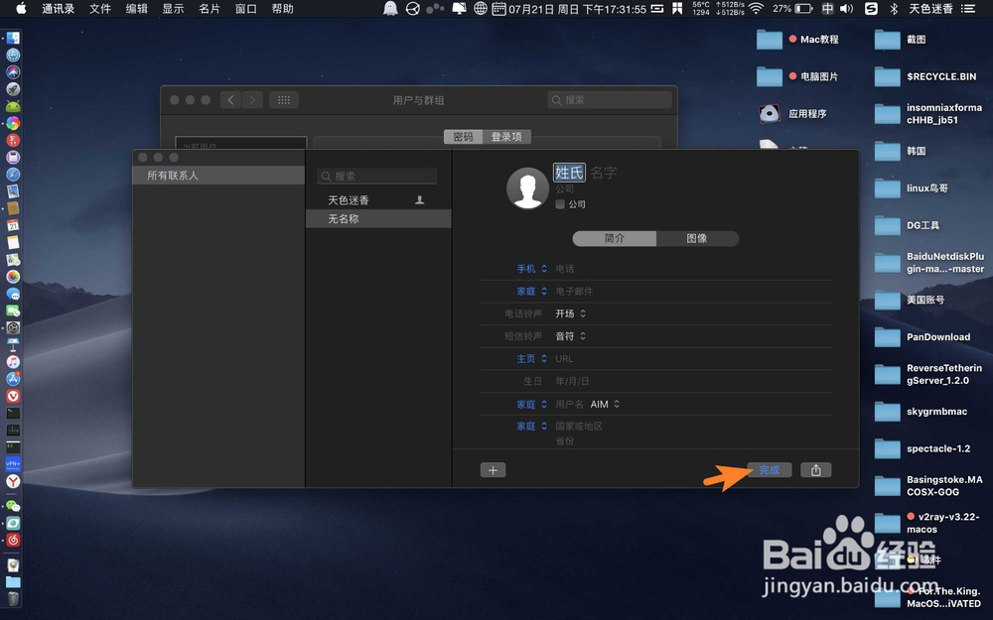The height and width of the screenshot is (620, 993).
Task: Open Trash at bottom of dock
Action: (13, 598)
